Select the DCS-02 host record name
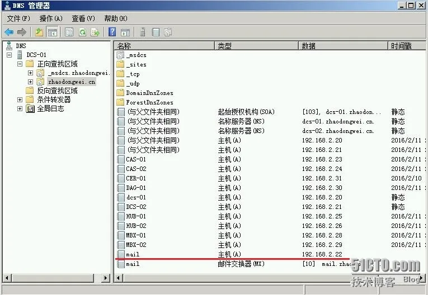Viewport: 428px width, 295px height. pyautogui.click(x=136, y=207)
